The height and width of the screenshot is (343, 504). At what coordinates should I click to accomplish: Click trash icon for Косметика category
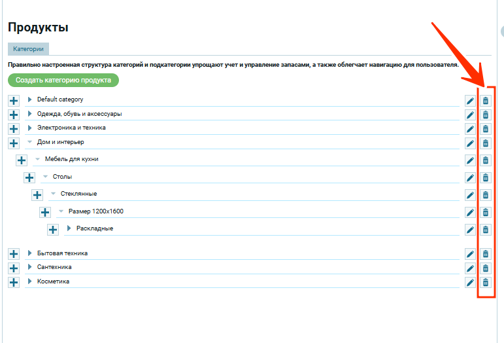(x=485, y=283)
